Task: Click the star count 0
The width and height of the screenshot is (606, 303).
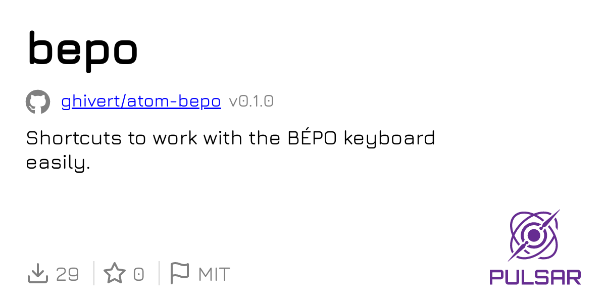Action: point(138,274)
